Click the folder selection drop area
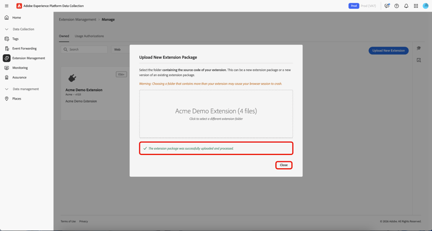432x231 pixels. [x=216, y=114]
